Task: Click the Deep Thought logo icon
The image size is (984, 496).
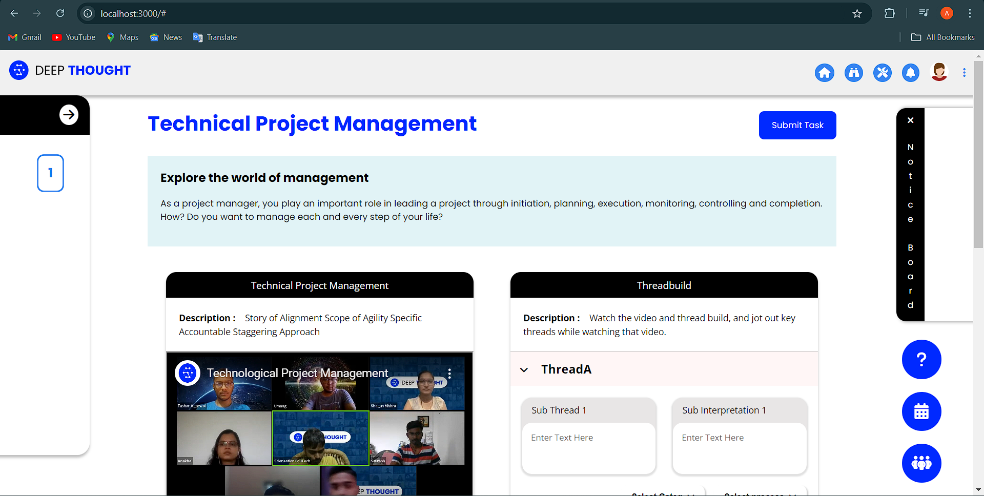Action: pyautogui.click(x=19, y=70)
